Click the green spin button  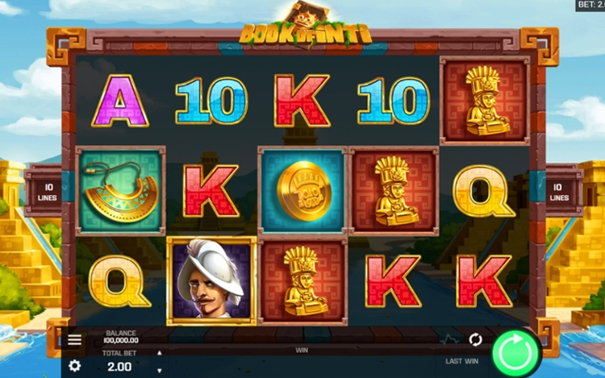pos(516,352)
